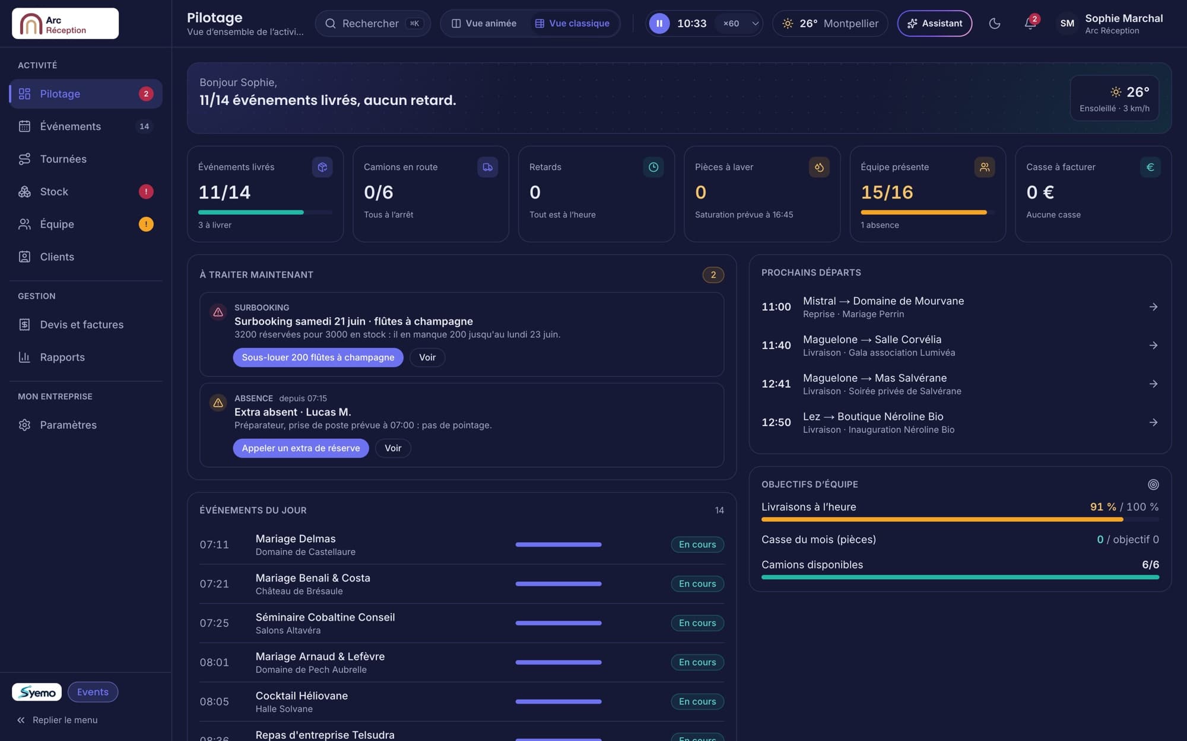Open the Sophie Marchal profile menu
This screenshot has width=1187, height=741.
click(1110, 23)
